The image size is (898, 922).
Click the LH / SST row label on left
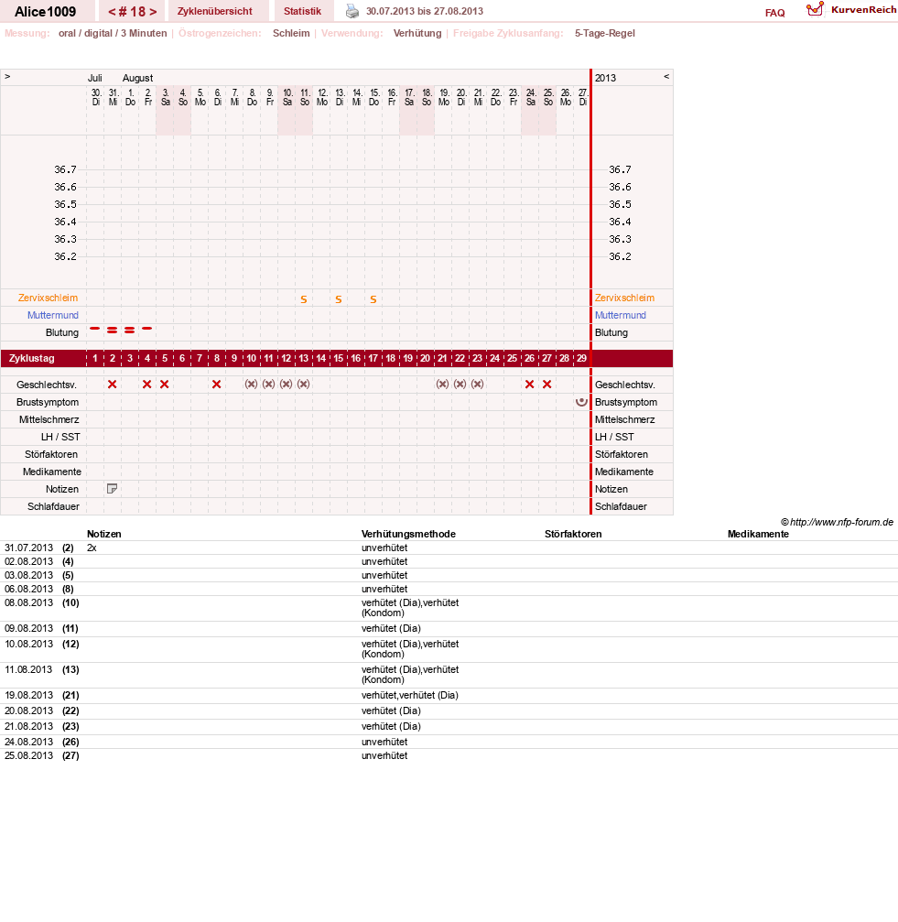point(60,437)
